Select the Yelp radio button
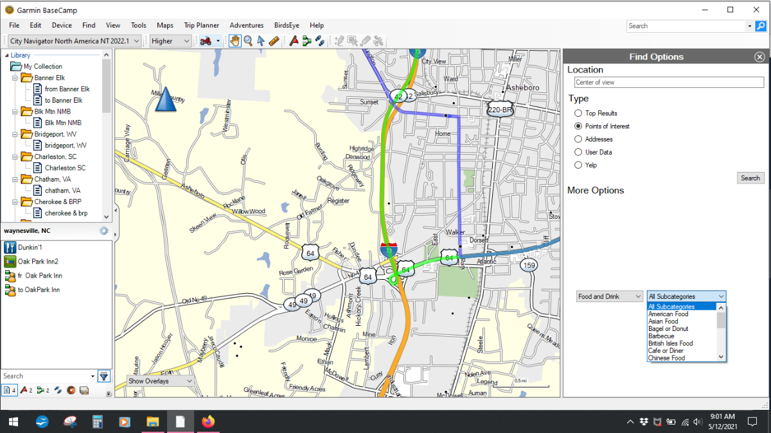The height and width of the screenshot is (433, 771). pos(578,165)
